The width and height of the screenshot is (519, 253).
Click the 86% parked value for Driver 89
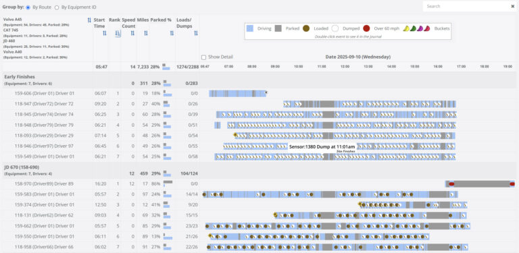tap(155, 184)
